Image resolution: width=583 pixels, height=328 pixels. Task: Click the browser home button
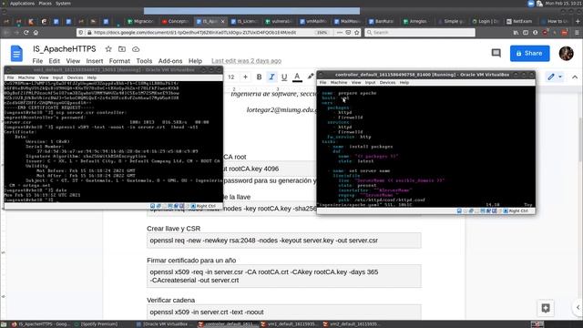click(36, 33)
